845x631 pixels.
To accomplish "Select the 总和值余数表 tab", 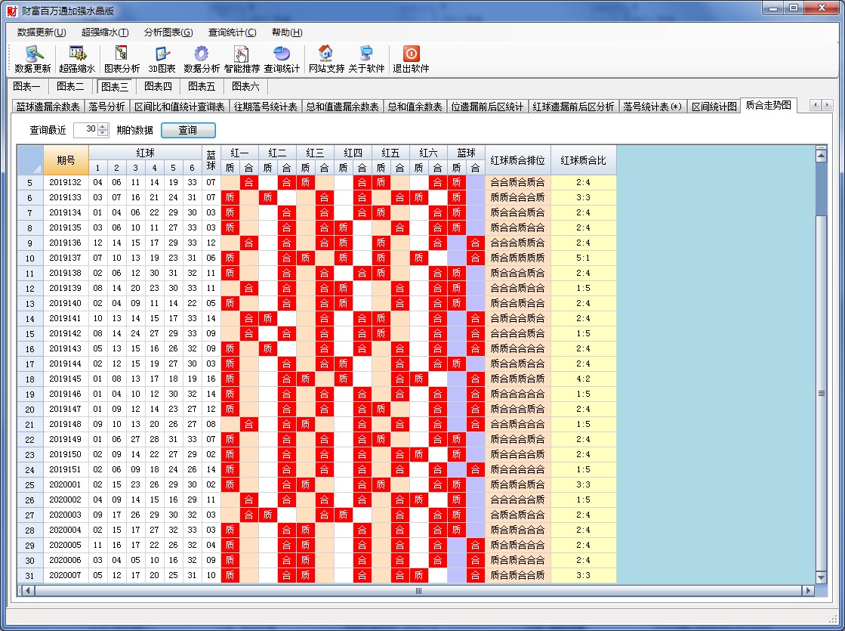I will tap(415, 107).
